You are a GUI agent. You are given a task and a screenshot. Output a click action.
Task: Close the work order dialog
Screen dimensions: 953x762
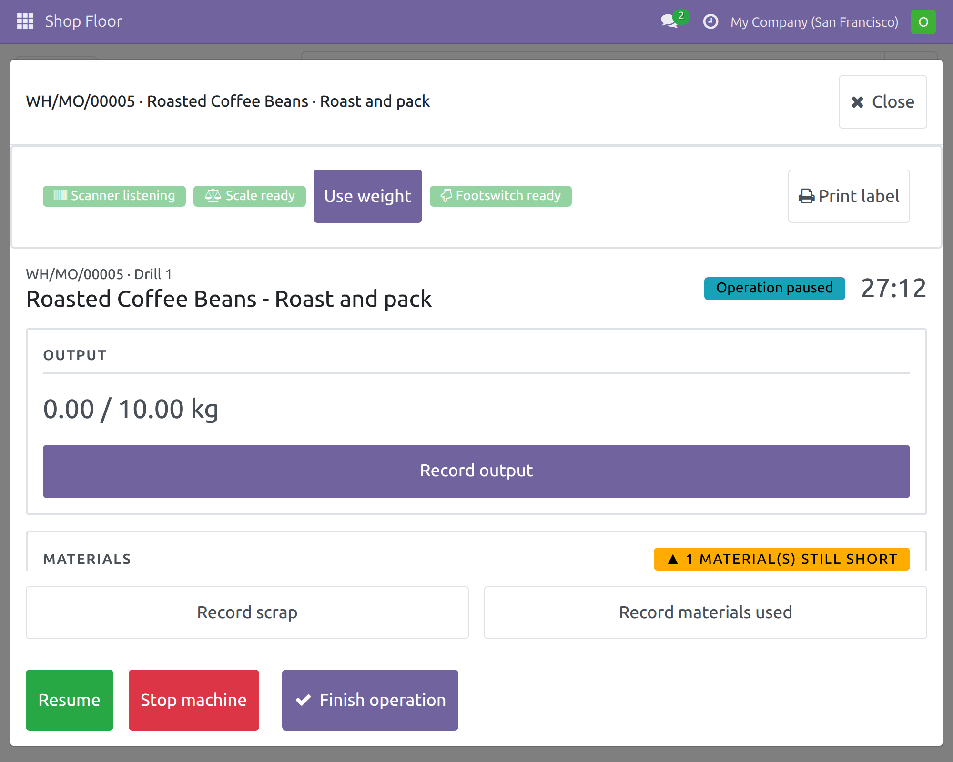882,102
